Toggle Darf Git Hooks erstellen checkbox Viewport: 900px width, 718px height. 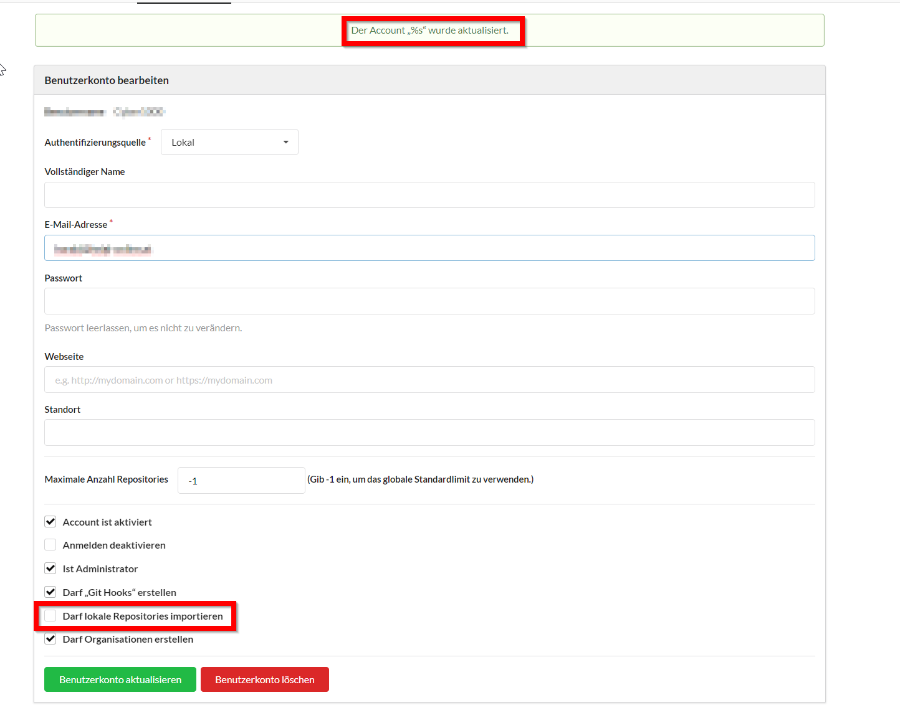tap(50, 592)
